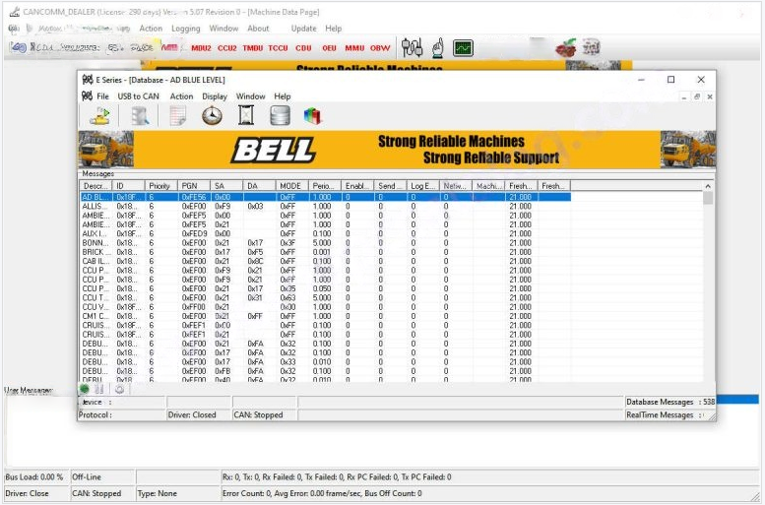
Task: Sort by the PGN column header
Action: pos(194,186)
